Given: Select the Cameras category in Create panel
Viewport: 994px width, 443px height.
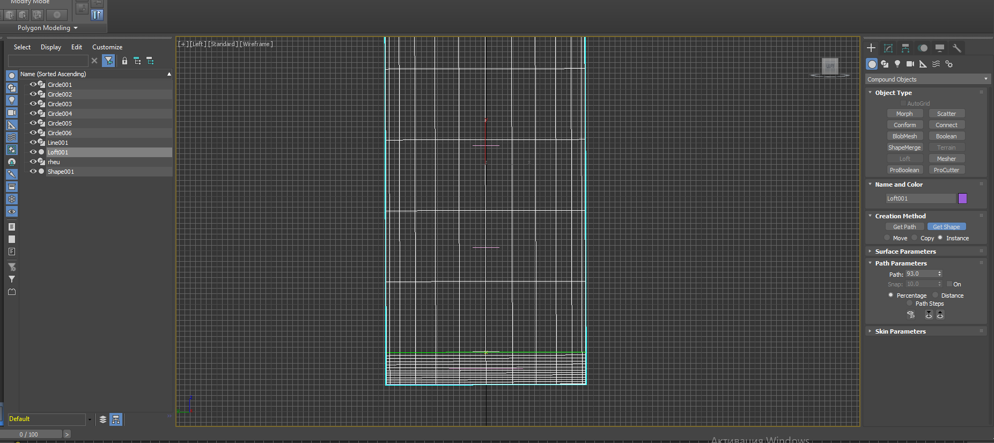Looking at the screenshot, I should tap(910, 64).
